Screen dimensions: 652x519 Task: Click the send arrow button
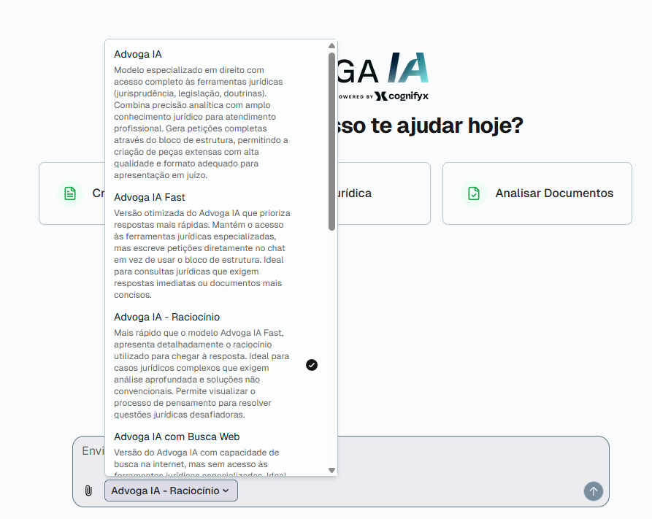[594, 491]
